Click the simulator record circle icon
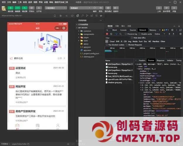The image size is (183, 146). [61, 16]
